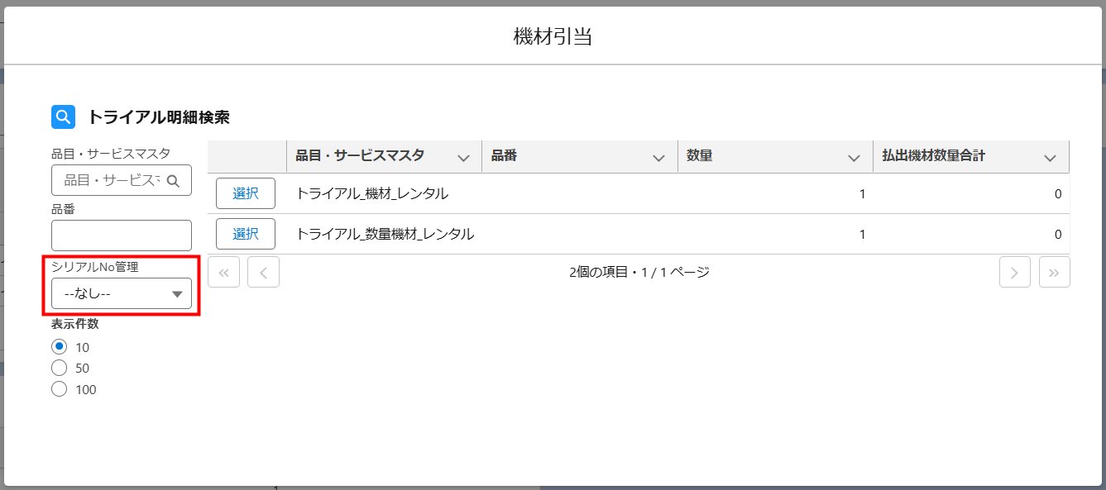Open the 品番 column header chevron menu
Image resolution: width=1106 pixels, height=490 pixels.
click(x=658, y=157)
